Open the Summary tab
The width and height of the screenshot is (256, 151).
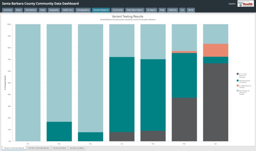click(8, 10)
